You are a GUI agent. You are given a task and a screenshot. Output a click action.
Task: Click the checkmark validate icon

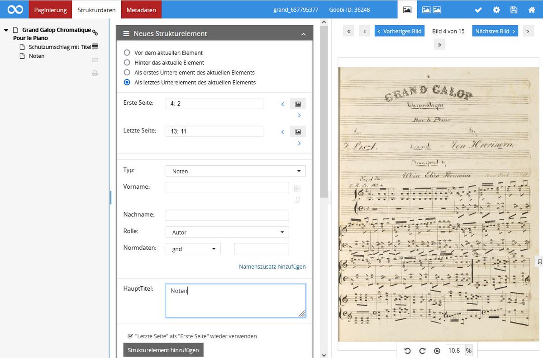[478, 10]
